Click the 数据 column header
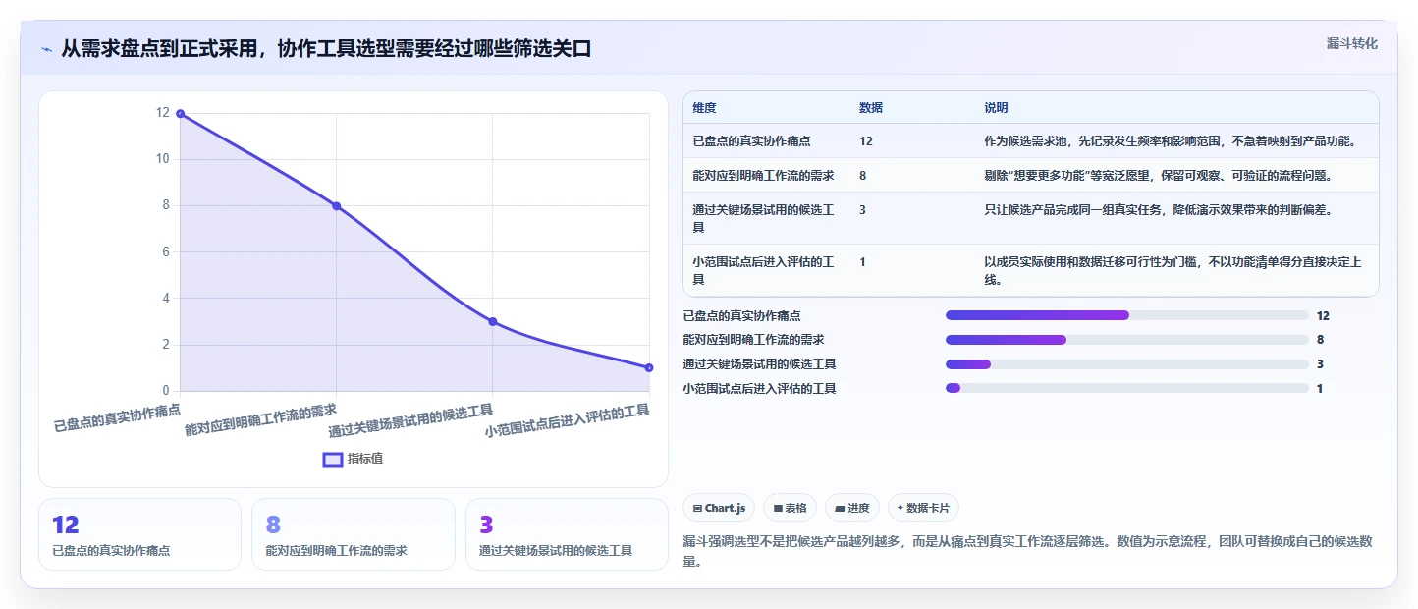This screenshot has width=1418, height=609. (871, 108)
